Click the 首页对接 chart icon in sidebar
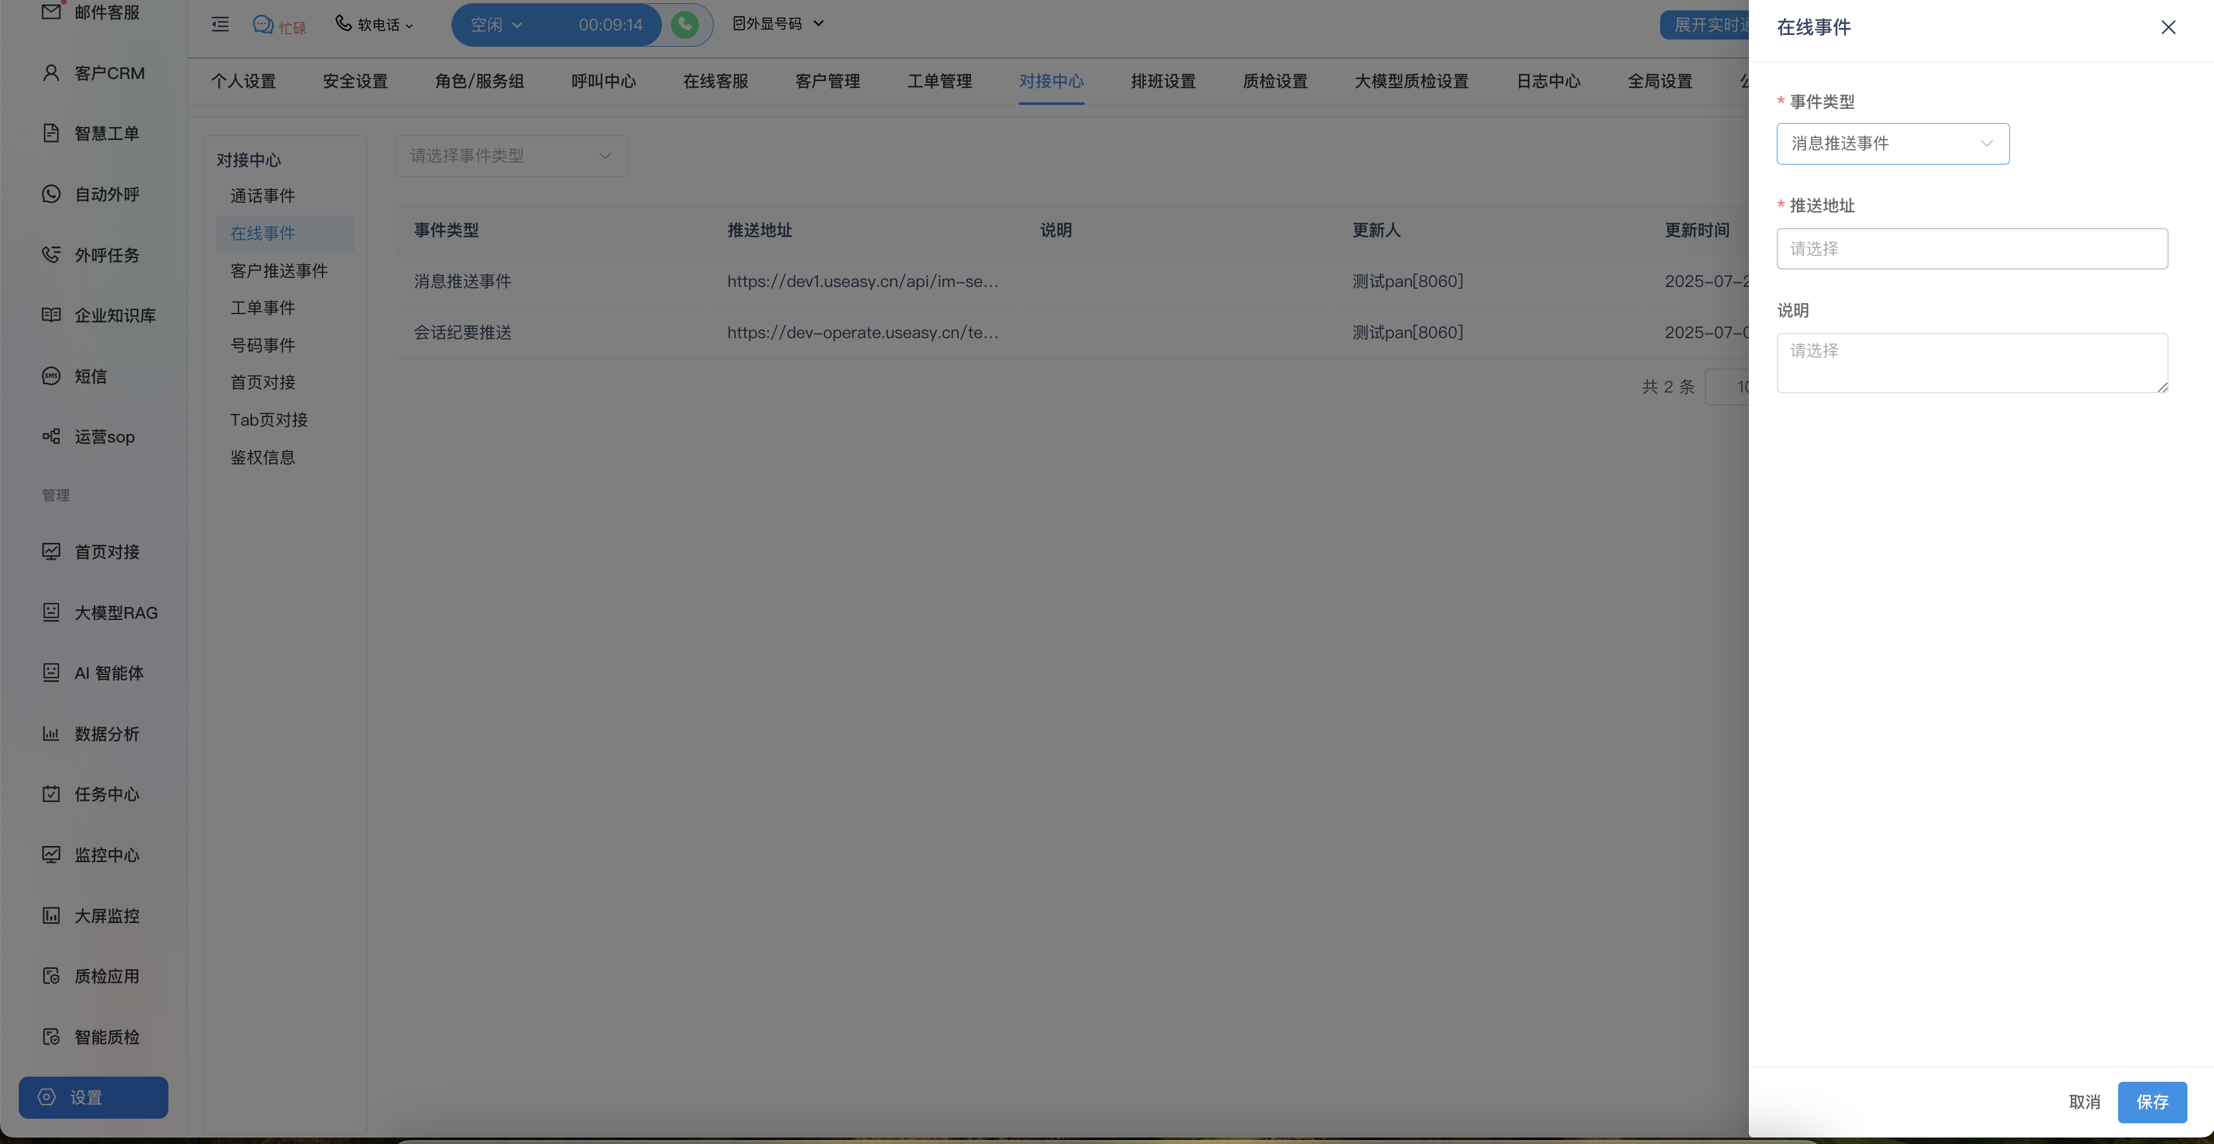Image resolution: width=2214 pixels, height=1144 pixels. (x=52, y=551)
